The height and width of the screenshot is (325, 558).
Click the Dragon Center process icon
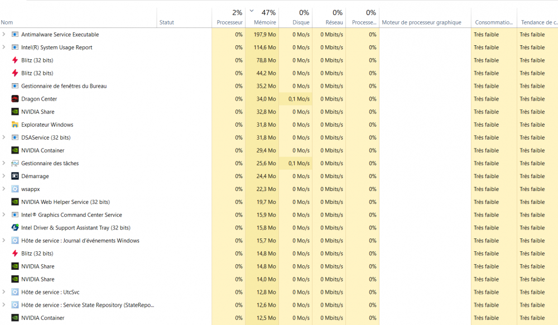15,99
